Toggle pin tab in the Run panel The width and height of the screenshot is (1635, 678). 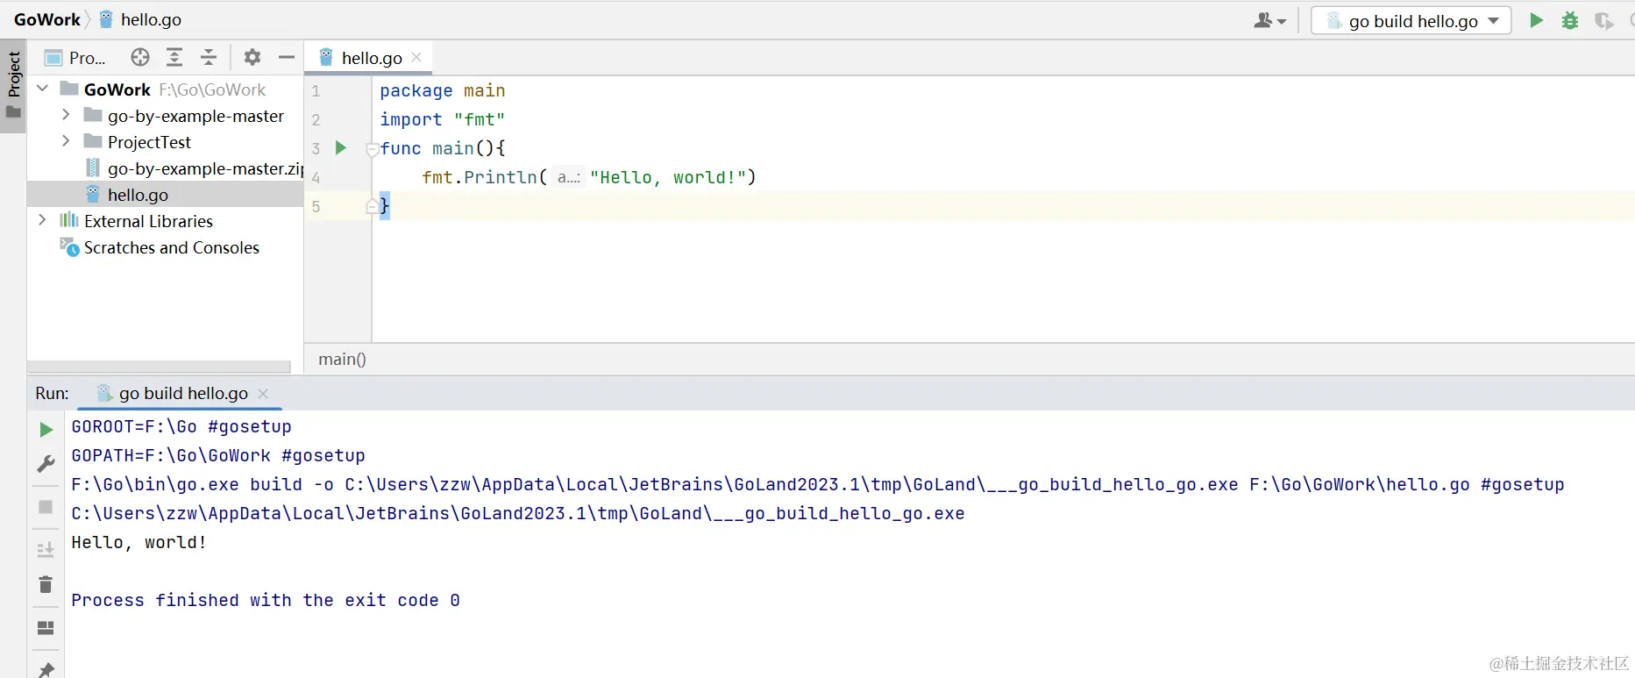46,669
